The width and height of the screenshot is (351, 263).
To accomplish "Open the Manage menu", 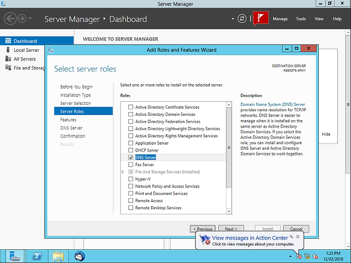I will (280, 19).
